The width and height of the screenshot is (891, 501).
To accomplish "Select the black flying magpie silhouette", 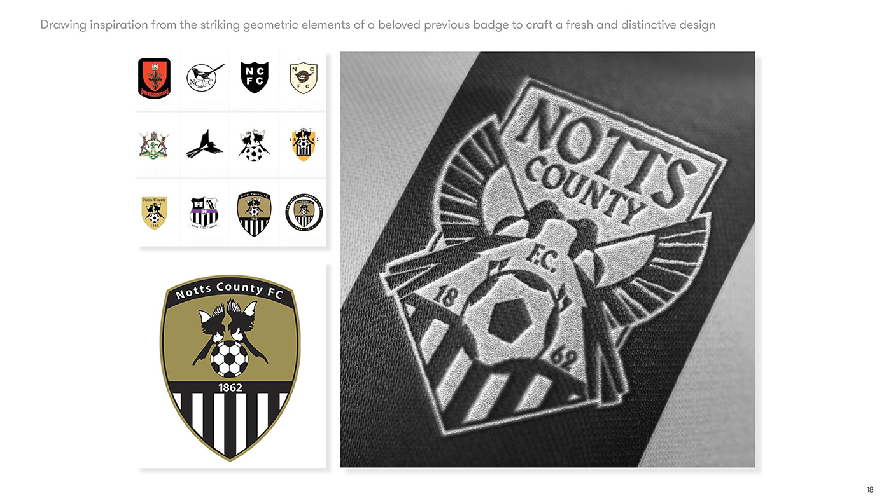I will [204, 144].
